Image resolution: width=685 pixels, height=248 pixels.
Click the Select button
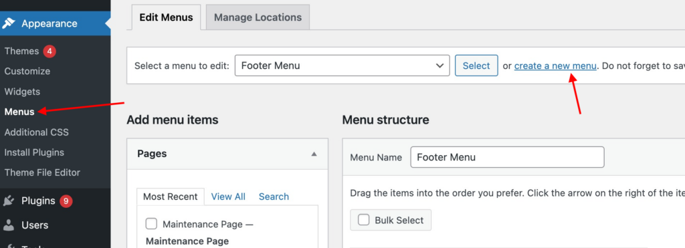[x=476, y=66]
